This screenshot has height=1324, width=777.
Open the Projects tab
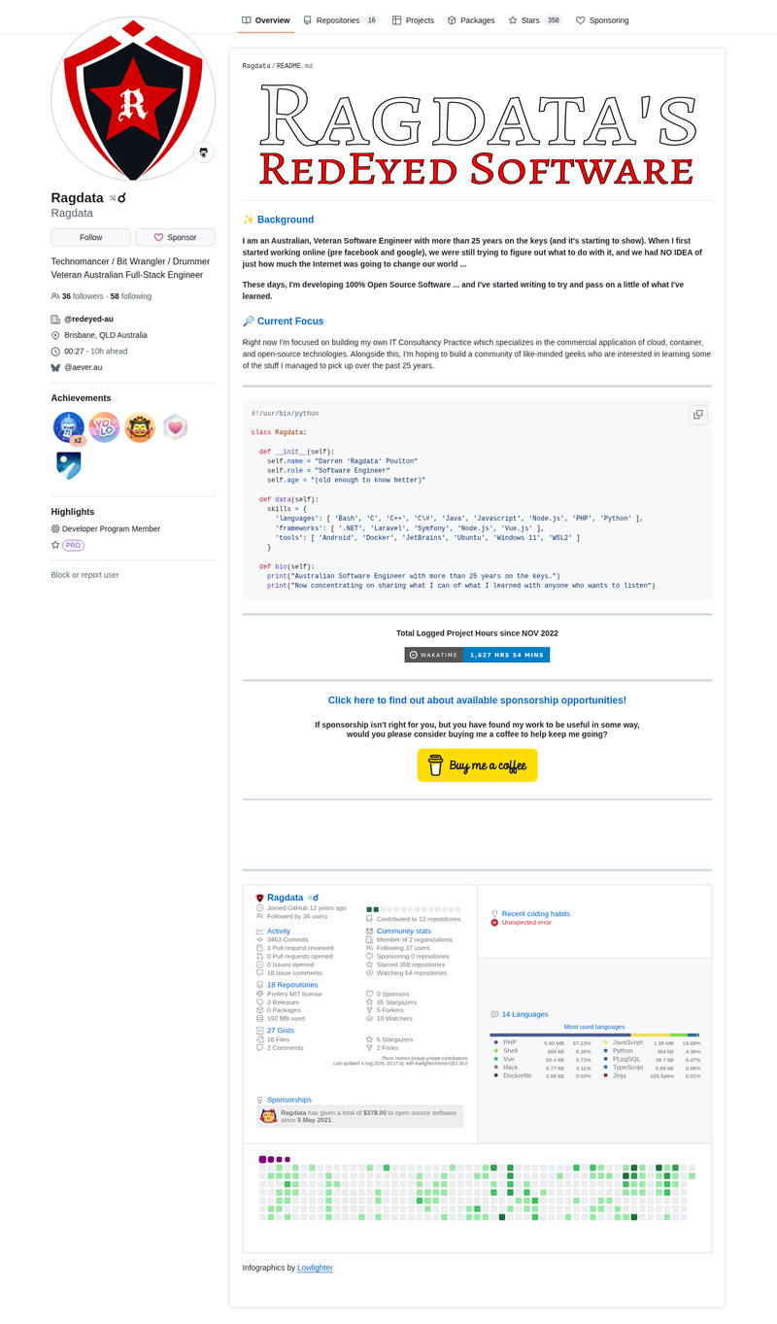pos(414,19)
